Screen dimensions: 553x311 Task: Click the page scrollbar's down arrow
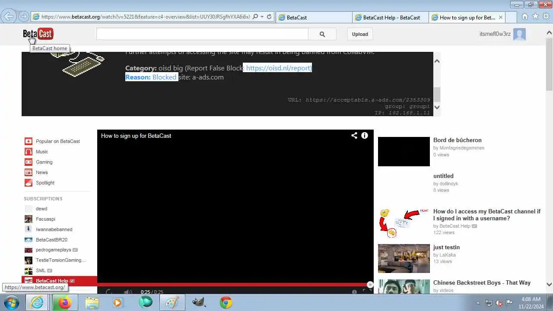point(549,285)
